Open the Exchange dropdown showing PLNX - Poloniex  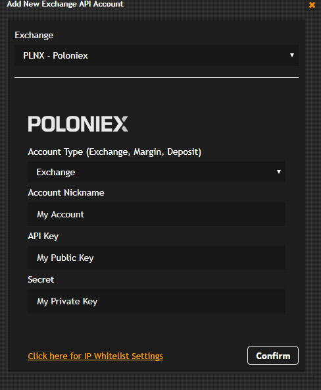[157, 55]
